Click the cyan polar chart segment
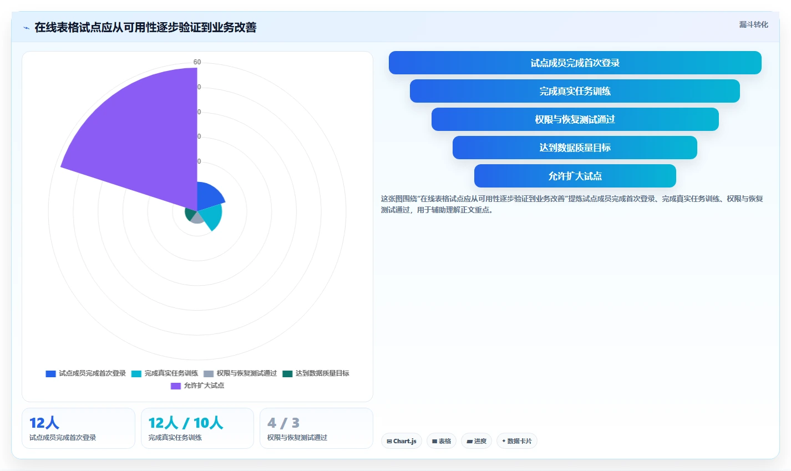This screenshot has height=471, width=791. pyautogui.click(x=211, y=215)
